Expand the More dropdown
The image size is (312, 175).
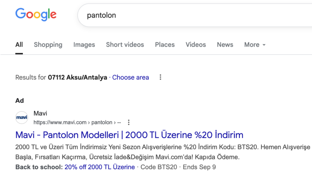(x=255, y=45)
